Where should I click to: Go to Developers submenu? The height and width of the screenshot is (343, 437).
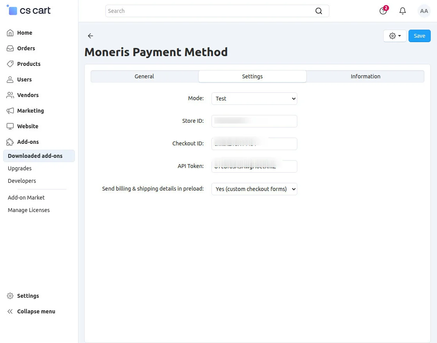(22, 181)
